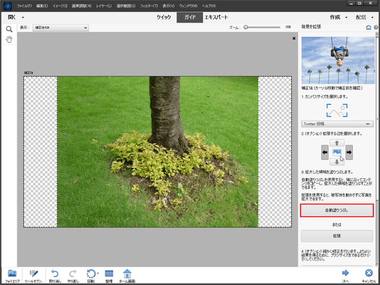
Task: Open ツールオプション tool options panel
Action: (33, 274)
